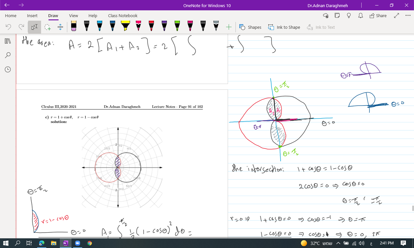Undo the last action
The image size is (414, 248).
pos(8,27)
